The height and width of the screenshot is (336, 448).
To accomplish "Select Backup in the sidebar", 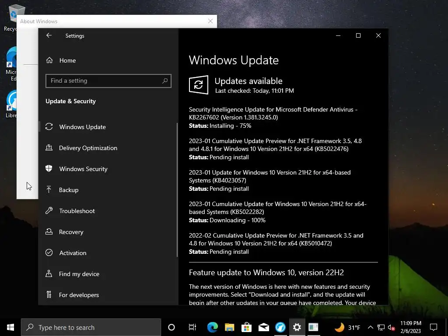I will [69, 190].
